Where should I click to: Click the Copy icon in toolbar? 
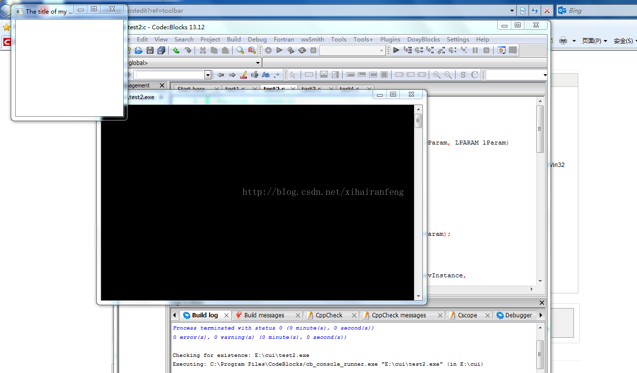pos(214,50)
